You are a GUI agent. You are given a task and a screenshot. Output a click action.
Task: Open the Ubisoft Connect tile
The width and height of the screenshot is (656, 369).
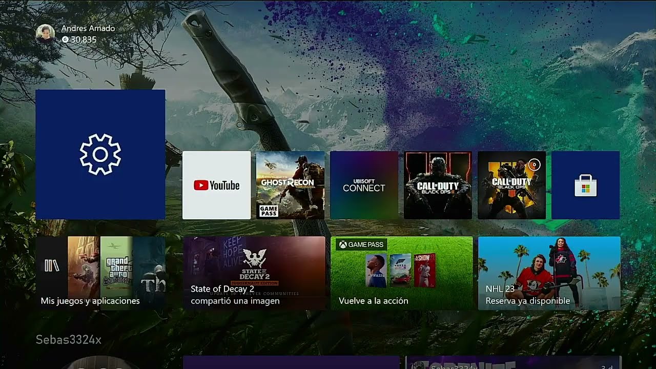point(364,185)
